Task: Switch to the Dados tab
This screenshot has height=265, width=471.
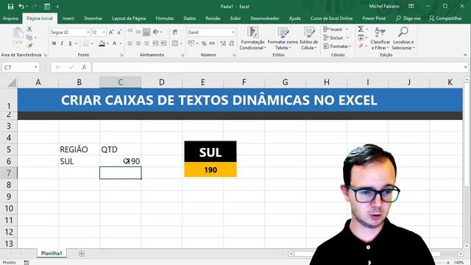Action: (x=190, y=18)
